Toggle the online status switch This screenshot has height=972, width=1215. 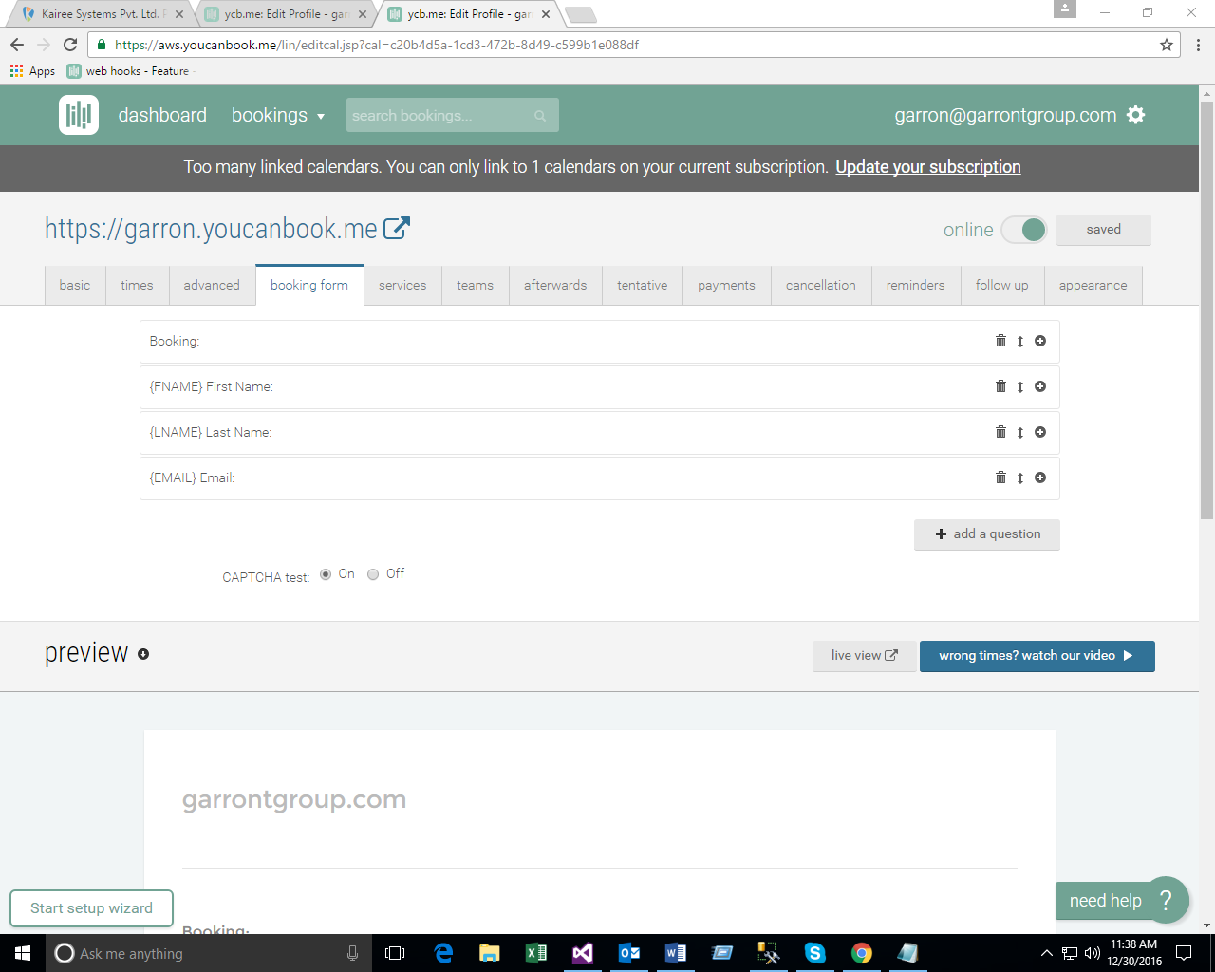[x=1024, y=230]
